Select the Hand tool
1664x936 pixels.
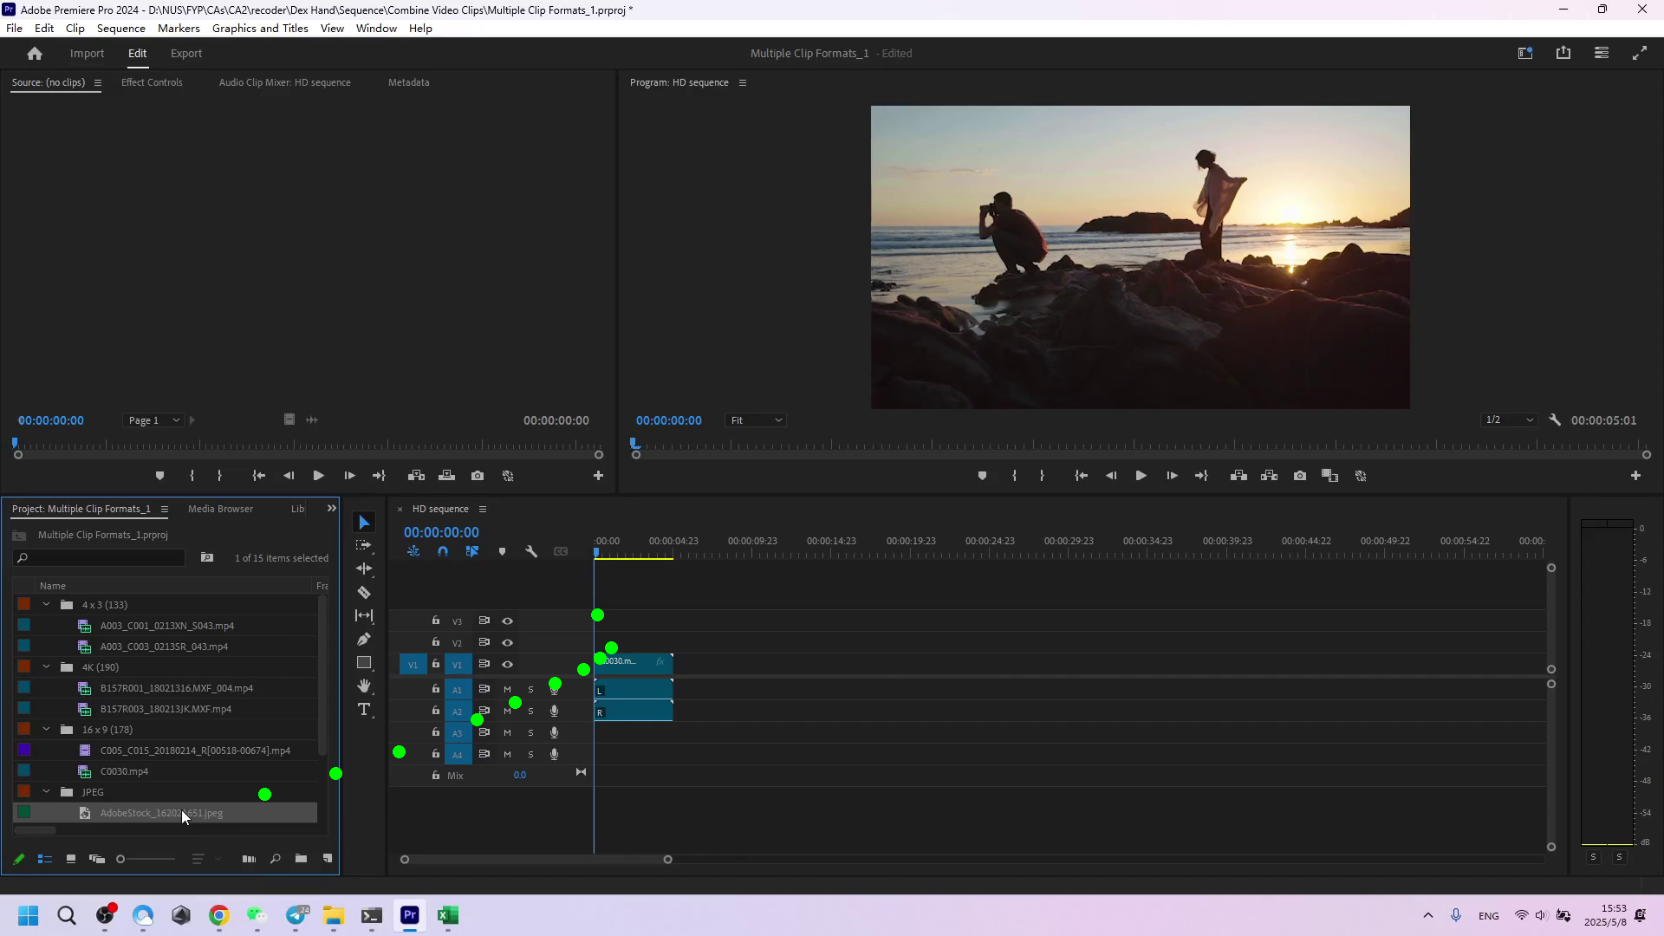(x=364, y=686)
